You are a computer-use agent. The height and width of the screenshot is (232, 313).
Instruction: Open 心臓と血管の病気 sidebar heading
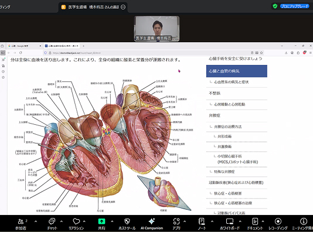[x=237, y=71]
